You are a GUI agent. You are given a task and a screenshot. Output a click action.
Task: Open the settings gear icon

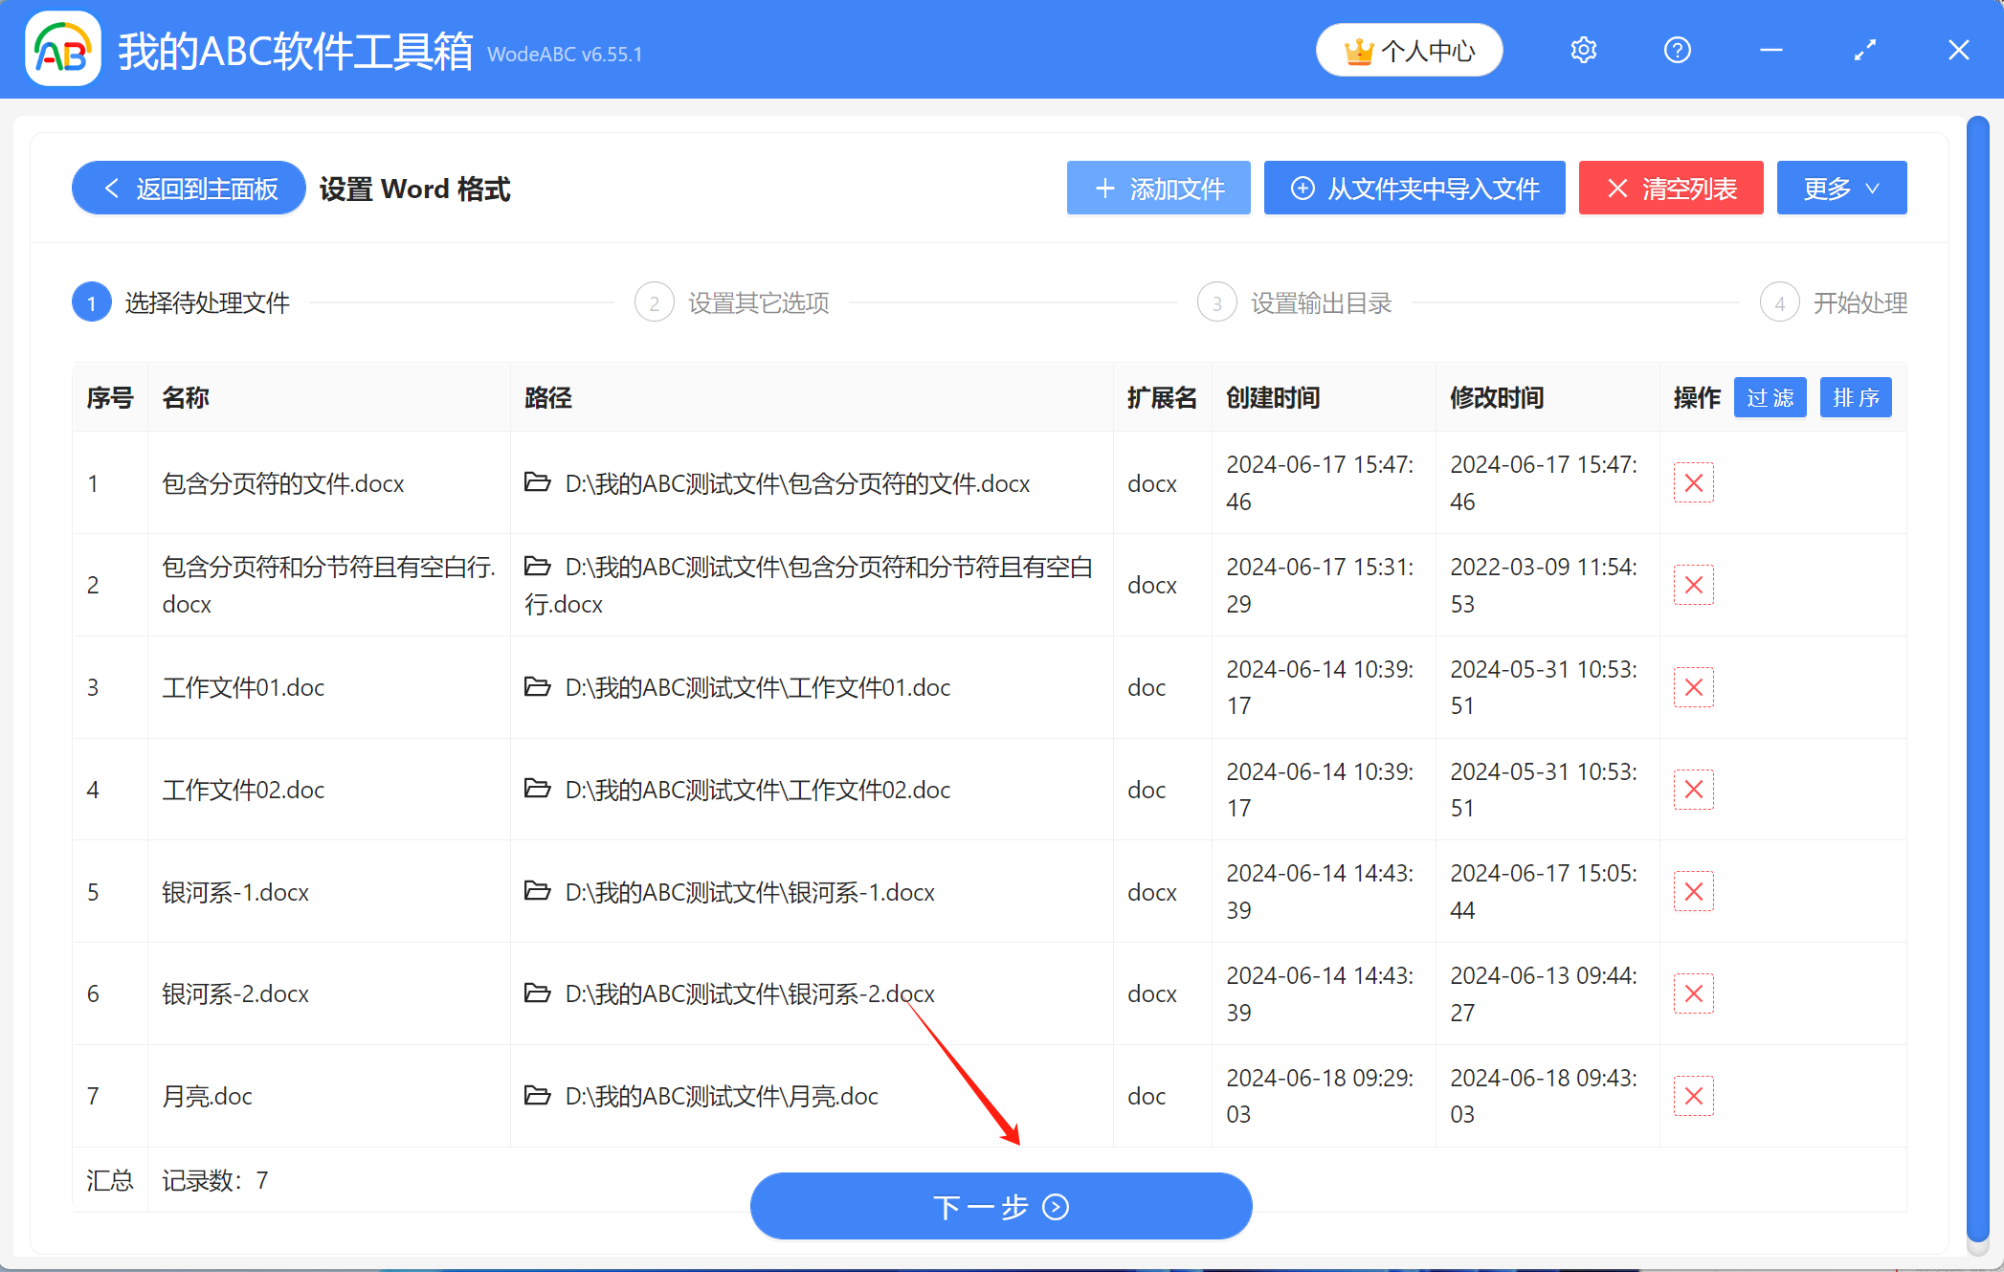point(1583,50)
